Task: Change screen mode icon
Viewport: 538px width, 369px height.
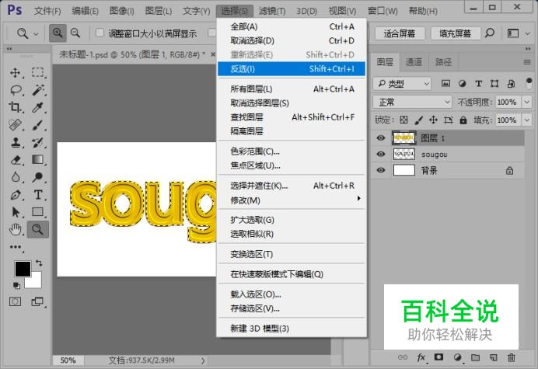Action: [x=38, y=301]
